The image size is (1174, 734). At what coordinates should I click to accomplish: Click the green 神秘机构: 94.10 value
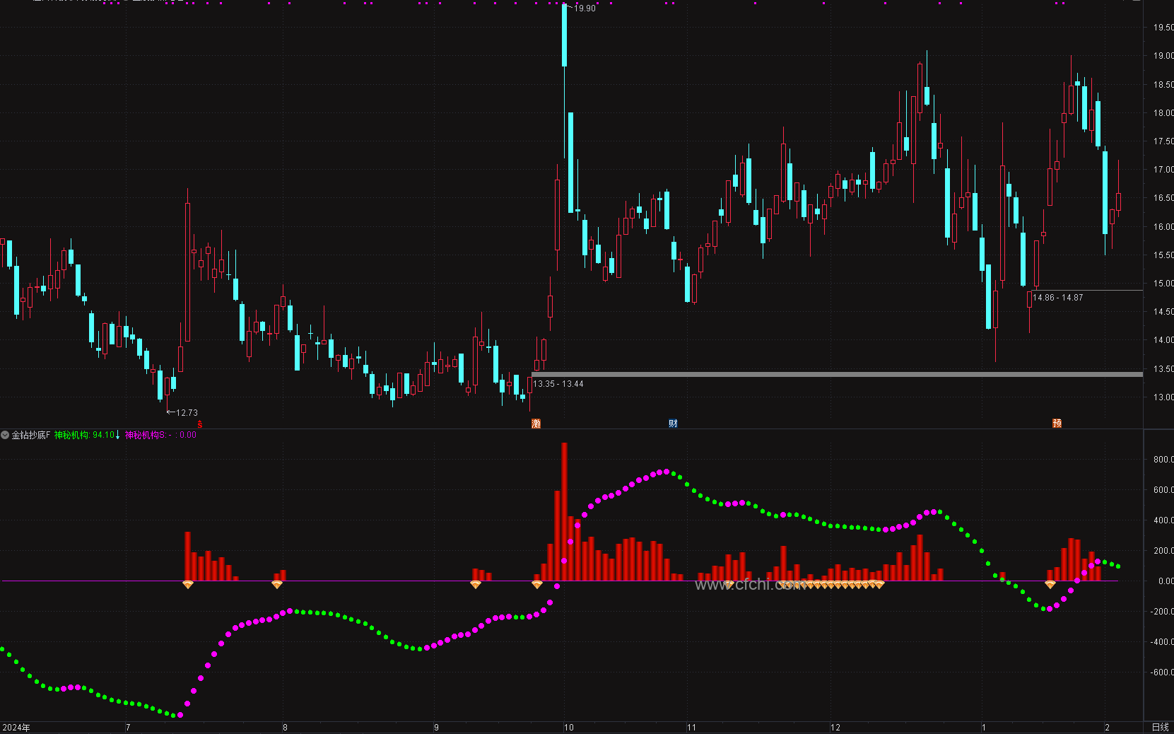(84, 435)
